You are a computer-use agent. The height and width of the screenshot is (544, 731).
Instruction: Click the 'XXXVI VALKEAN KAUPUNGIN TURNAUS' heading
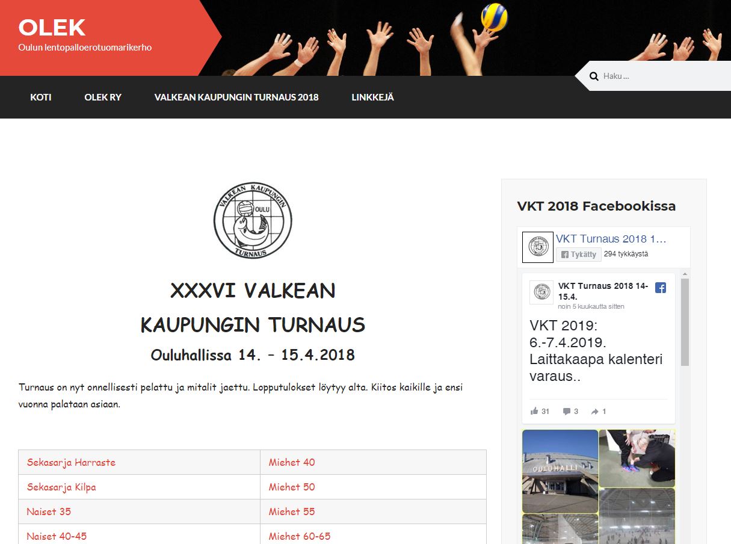[253, 308]
